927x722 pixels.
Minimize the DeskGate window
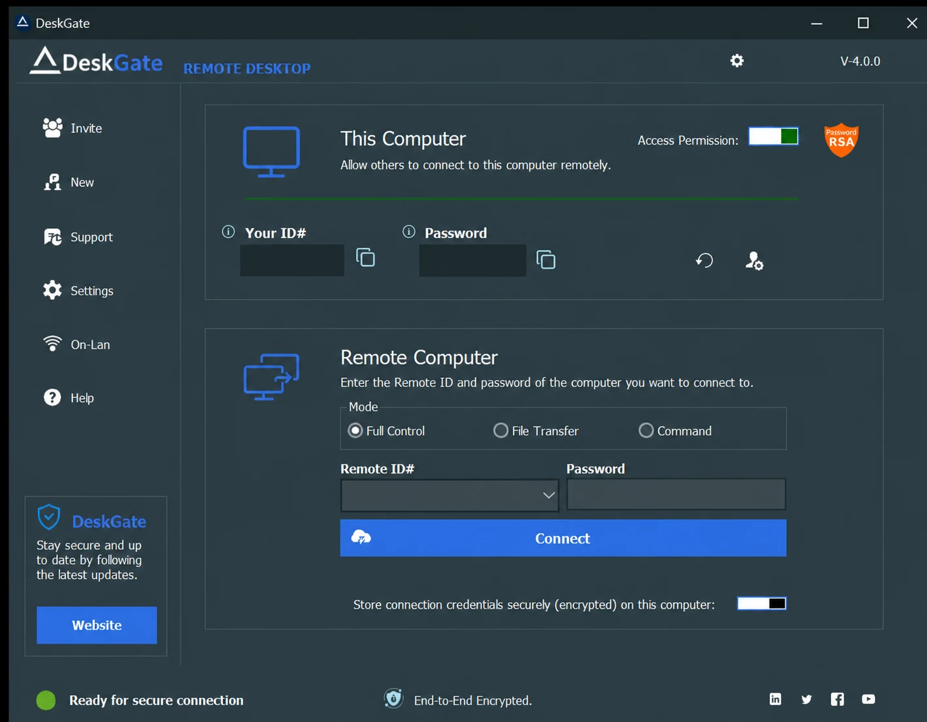click(x=816, y=23)
